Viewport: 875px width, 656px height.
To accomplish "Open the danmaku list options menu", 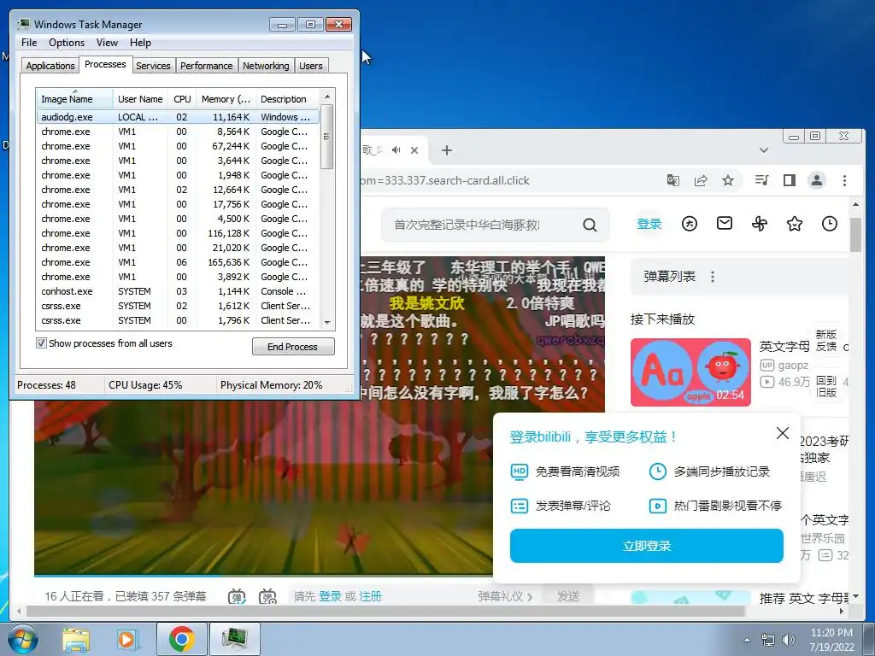I will 713,277.
